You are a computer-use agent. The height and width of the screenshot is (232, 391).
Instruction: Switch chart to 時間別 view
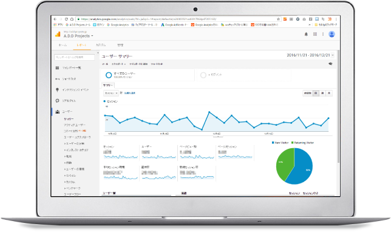pyautogui.click(x=307, y=93)
